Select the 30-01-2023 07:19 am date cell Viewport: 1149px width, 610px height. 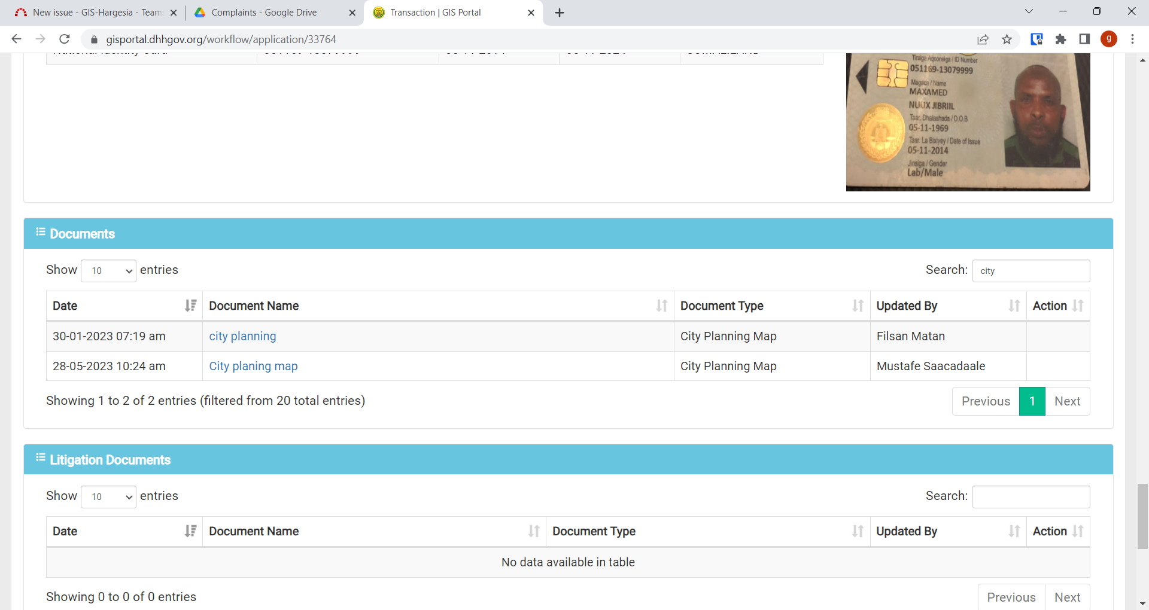coord(124,336)
